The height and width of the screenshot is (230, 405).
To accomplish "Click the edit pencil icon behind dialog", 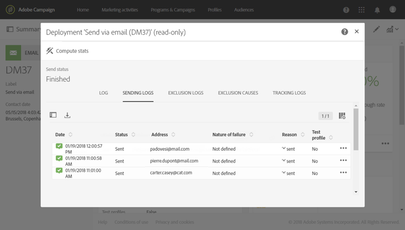I will pos(376,30).
